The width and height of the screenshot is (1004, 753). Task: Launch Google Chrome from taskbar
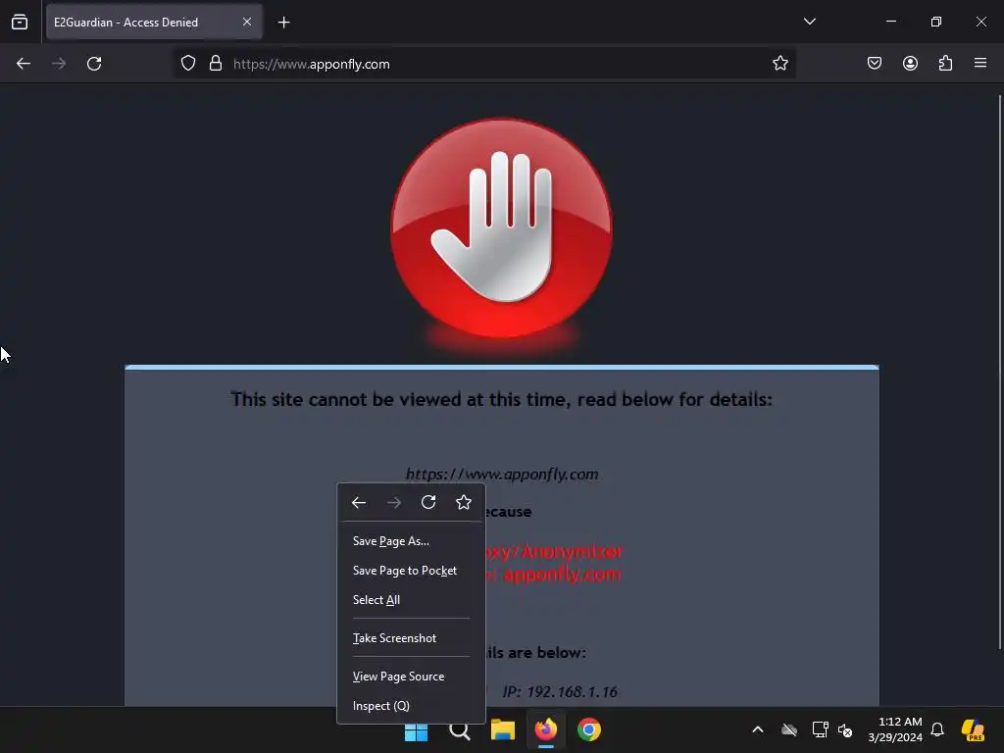[589, 729]
